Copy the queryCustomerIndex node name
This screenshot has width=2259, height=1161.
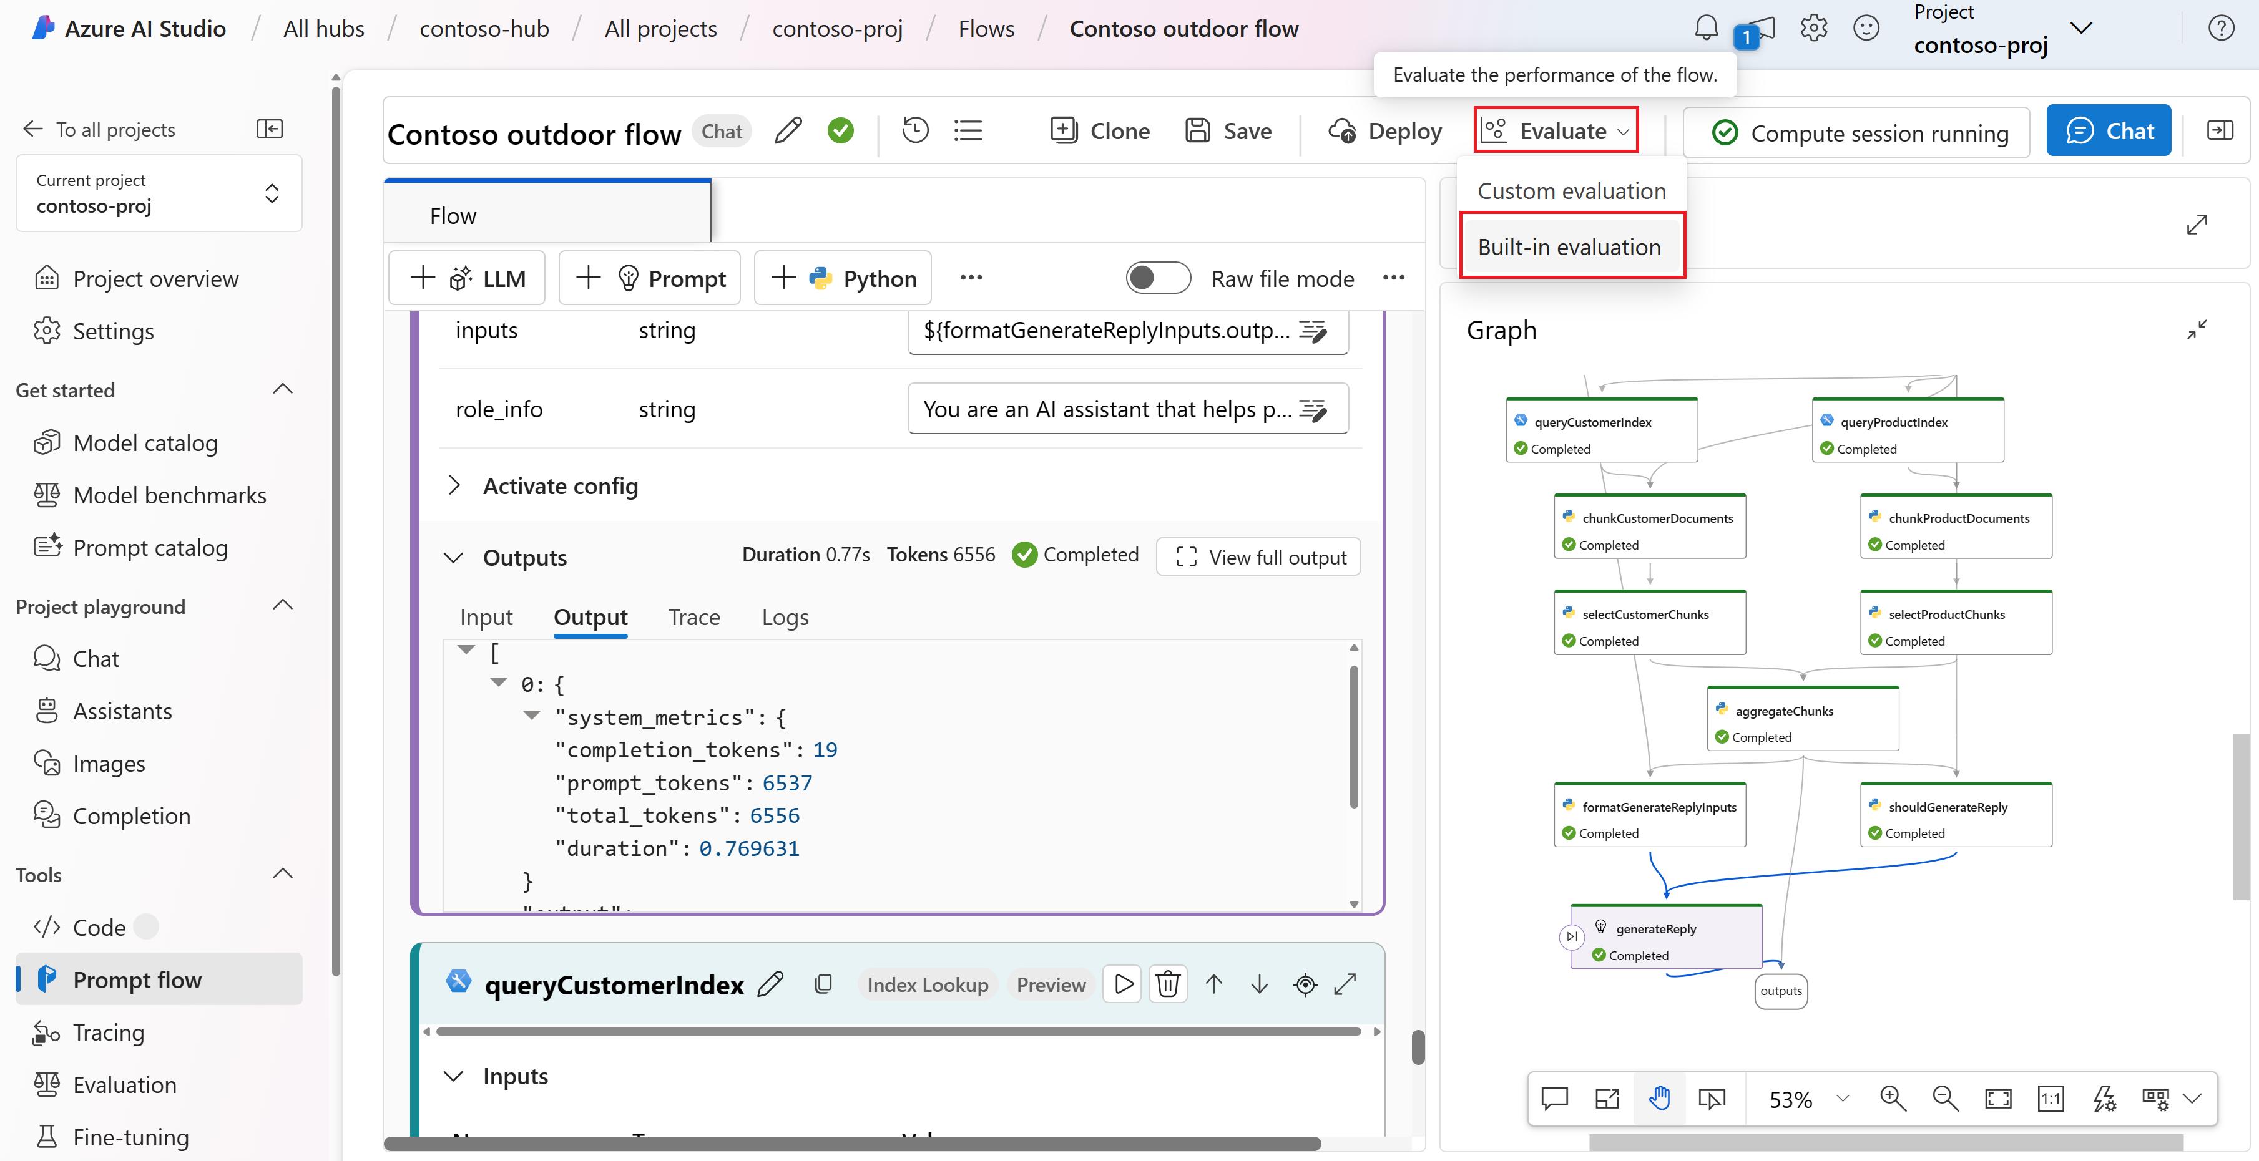823,984
